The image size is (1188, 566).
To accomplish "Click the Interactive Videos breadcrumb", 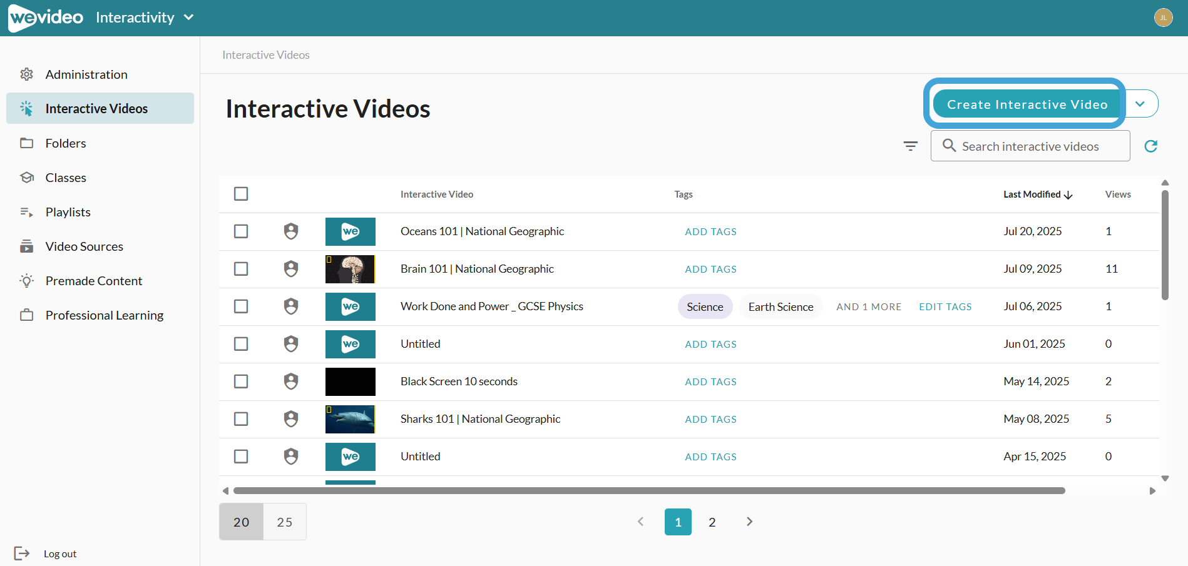I will (x=265, y=55).
